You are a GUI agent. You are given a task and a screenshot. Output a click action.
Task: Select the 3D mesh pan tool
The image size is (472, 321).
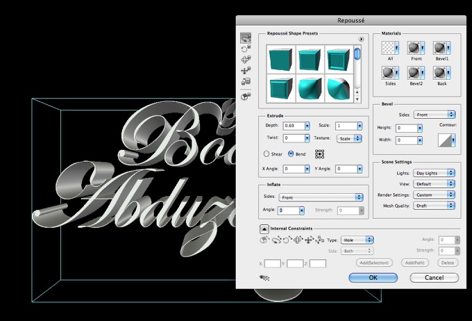pyautogui.click(x=245, y=60)
